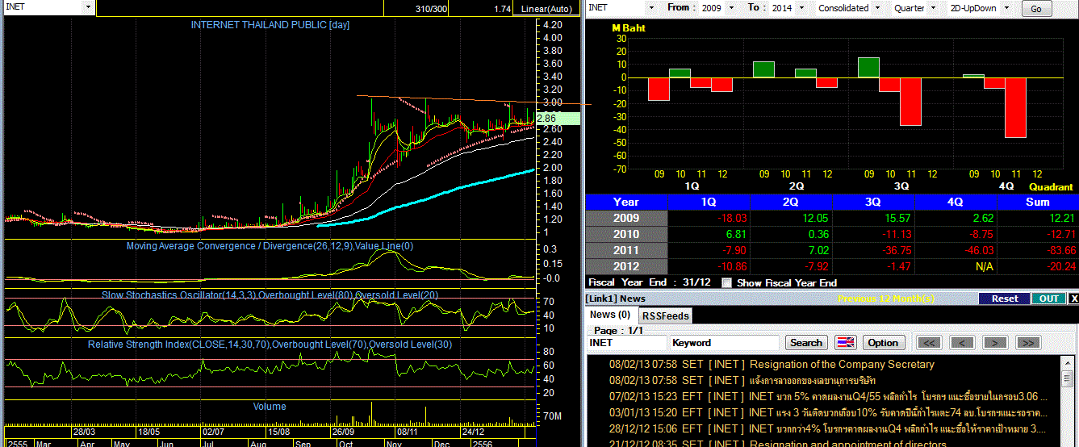The width and height of the screenshot is (1079, 447).
Task: Go to next news page with > button
Action: click(995, 343)
